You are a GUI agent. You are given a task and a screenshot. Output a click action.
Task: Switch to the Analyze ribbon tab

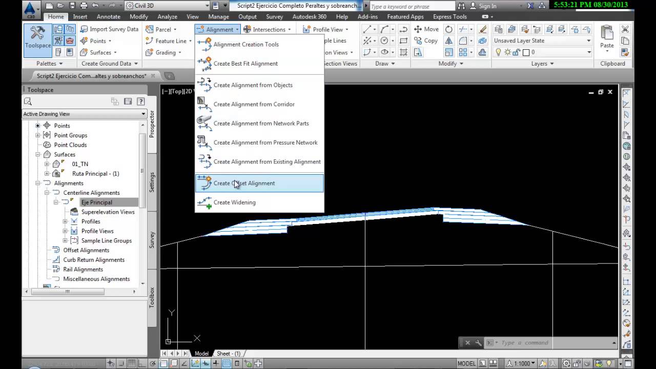coord(167,16)
